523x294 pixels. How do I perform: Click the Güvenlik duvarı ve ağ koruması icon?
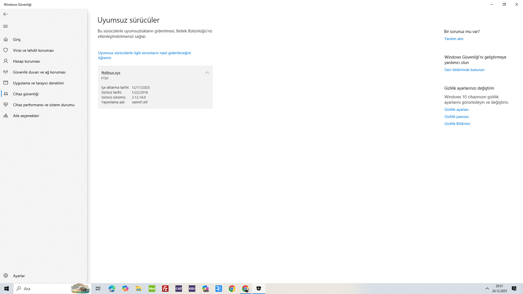pyautogui.click(x=6, y=72)
